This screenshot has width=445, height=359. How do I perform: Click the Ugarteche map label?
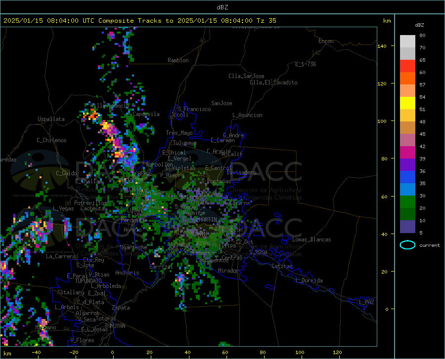pos(133,247)
